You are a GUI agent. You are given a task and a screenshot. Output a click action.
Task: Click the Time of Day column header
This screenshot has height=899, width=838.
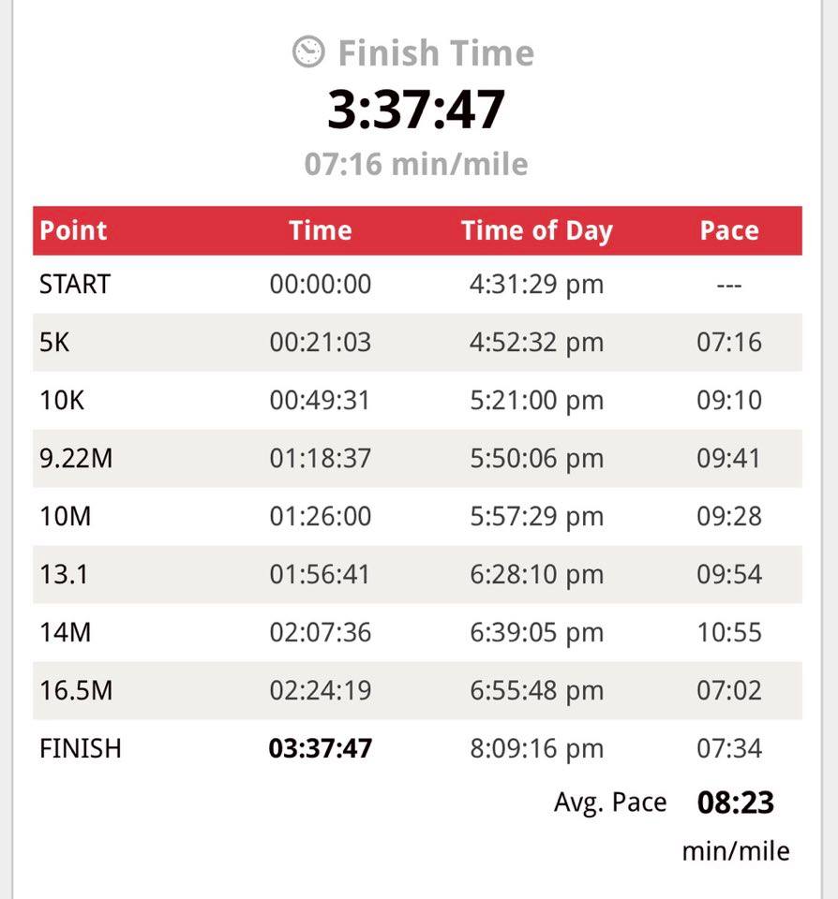537,231
